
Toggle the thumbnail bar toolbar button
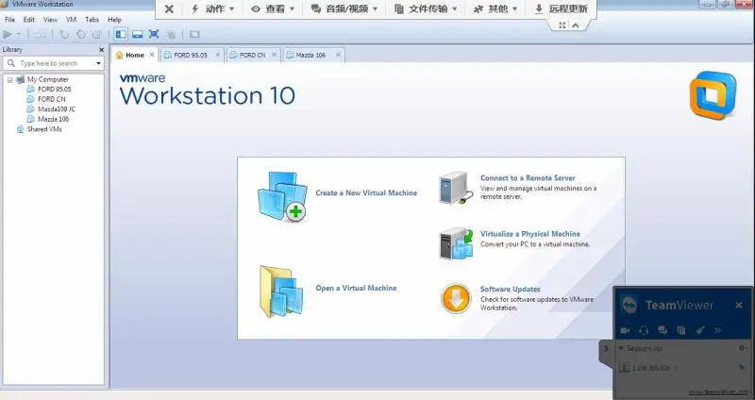137,34
